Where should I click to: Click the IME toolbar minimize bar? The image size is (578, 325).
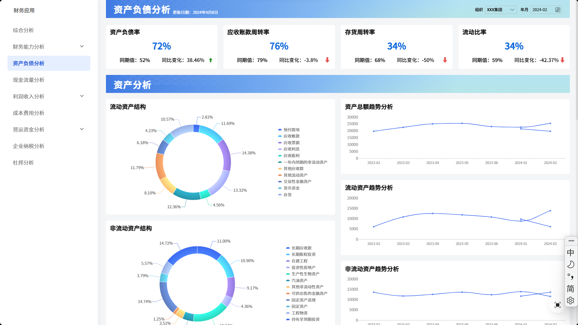571,241
